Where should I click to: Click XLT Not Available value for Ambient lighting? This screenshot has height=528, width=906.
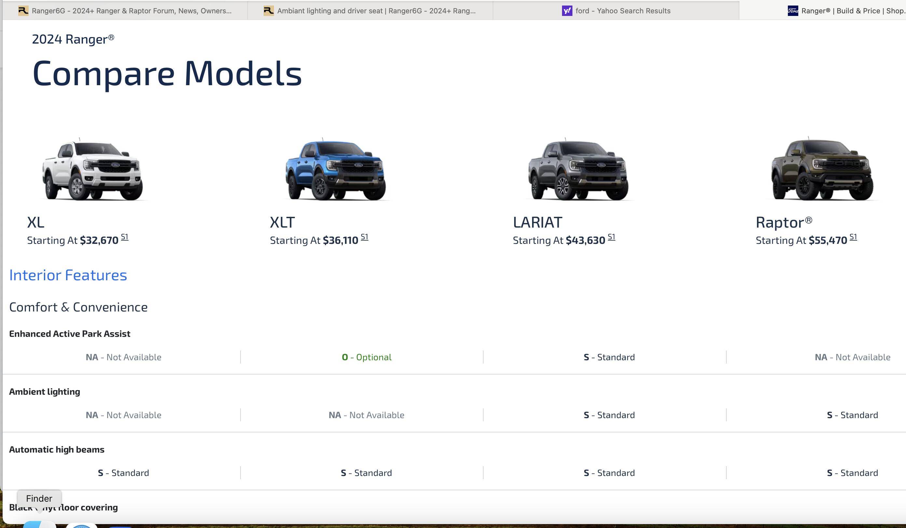pos(366,415)
